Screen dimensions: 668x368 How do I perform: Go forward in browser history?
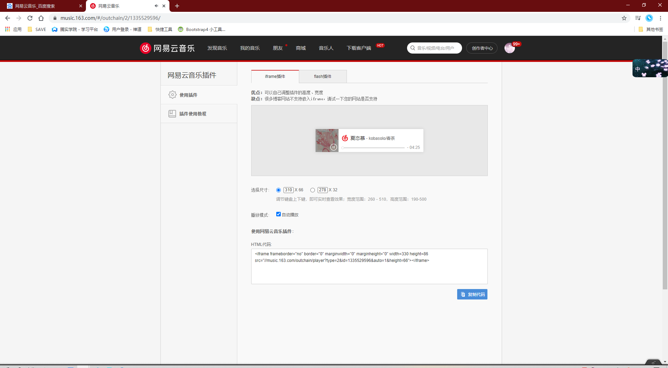point(19,18)
